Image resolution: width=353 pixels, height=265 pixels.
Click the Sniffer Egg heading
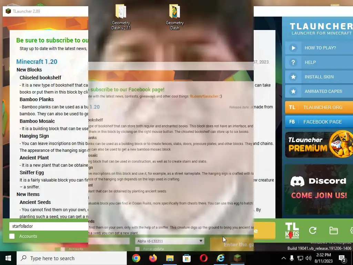32,173
